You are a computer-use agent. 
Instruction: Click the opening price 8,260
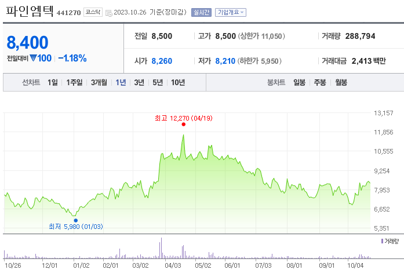point(162,61)
